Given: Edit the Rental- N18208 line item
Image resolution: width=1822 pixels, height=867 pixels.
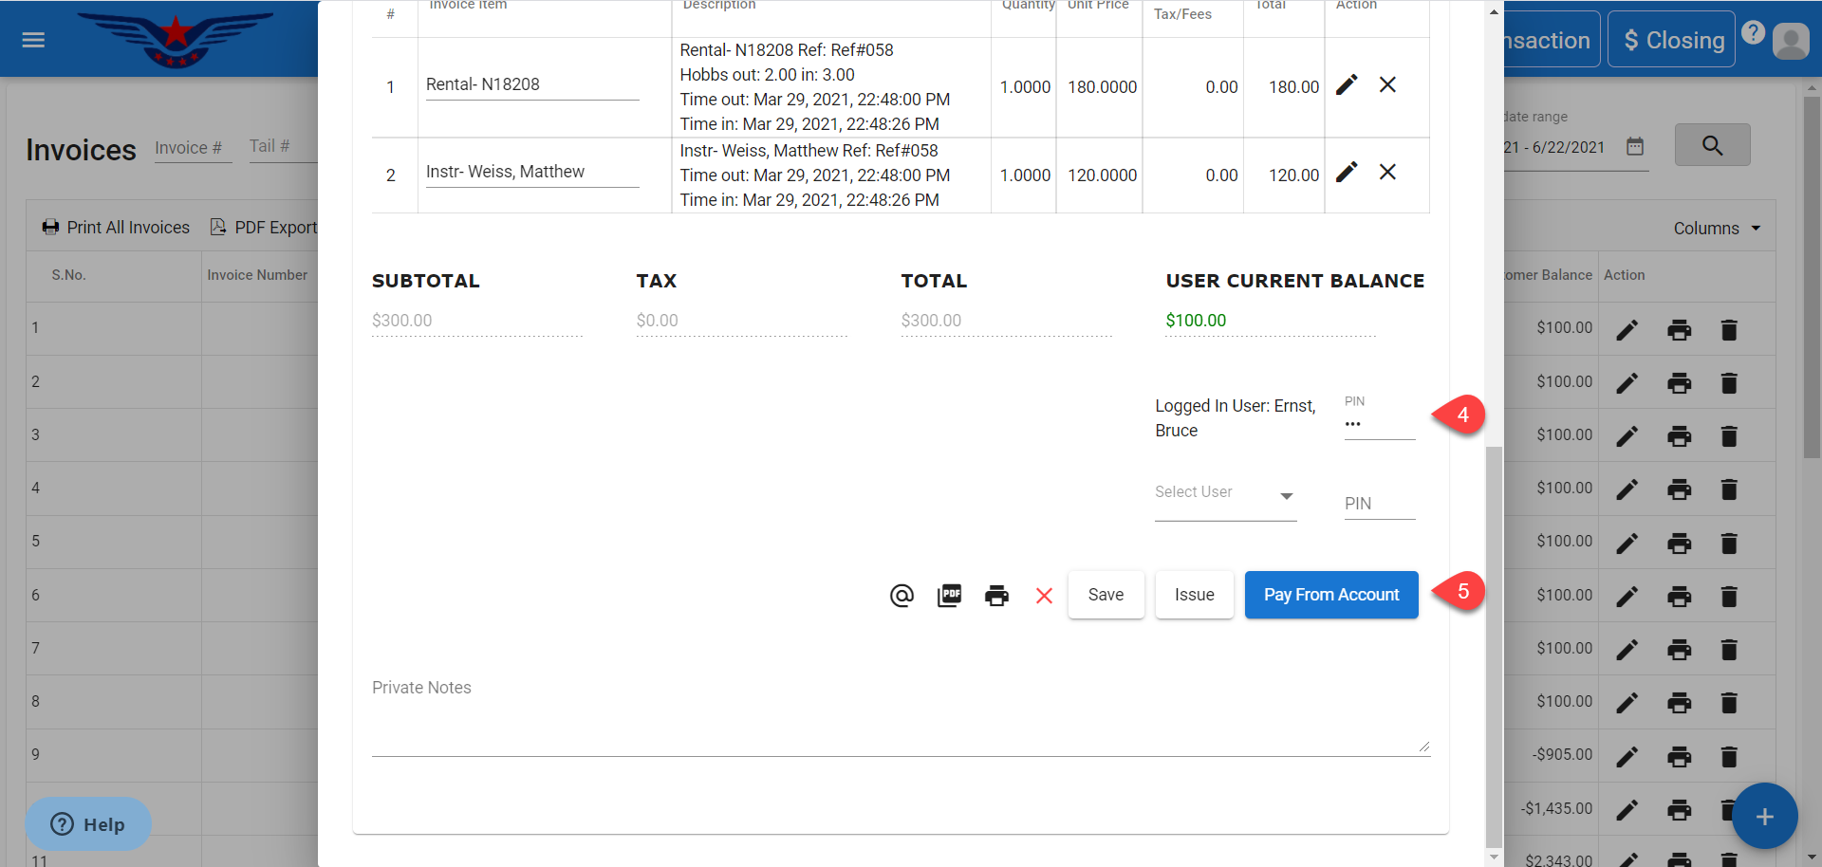Looking at the screenshot, I should [x=1346, y=85].
